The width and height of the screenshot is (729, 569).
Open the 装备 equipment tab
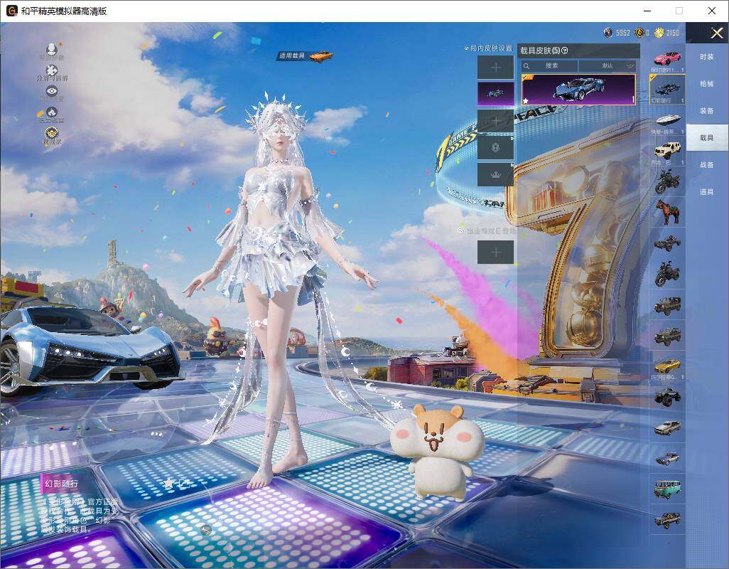pyautogui.click(x=707, y=111)
